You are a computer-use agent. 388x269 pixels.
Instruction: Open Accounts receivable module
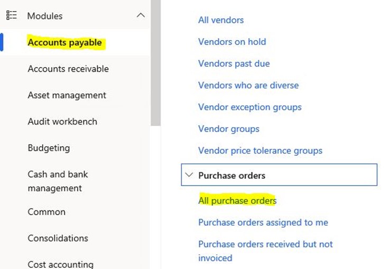coord(68,69)
